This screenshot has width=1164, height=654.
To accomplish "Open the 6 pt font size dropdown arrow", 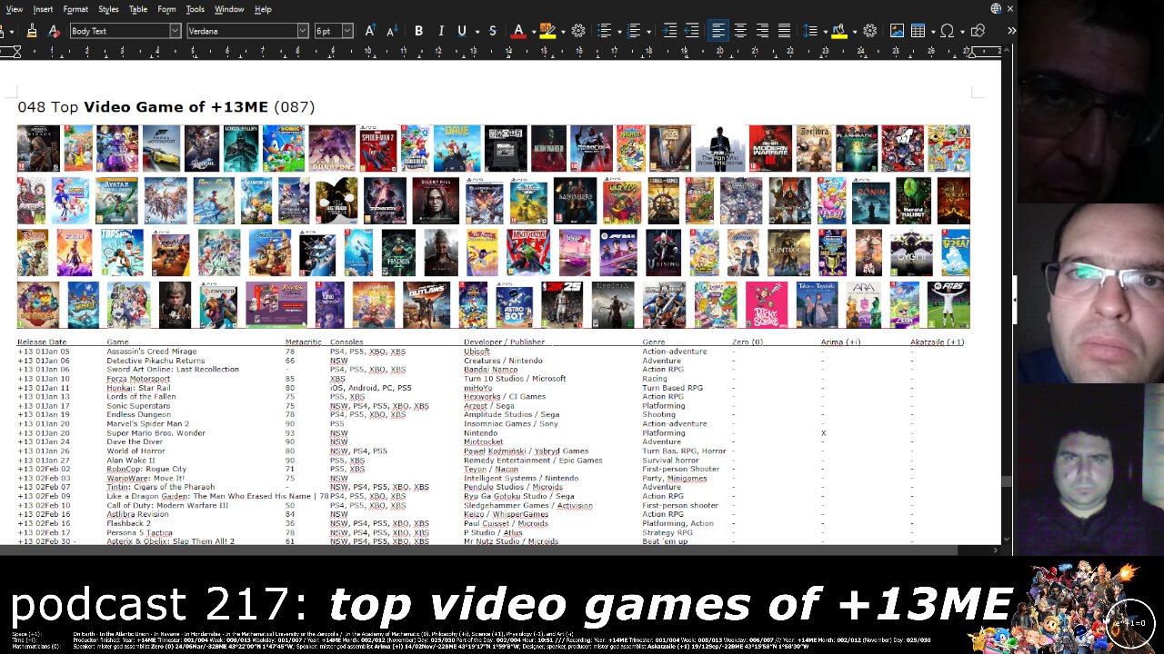I will [x=347, y=31].
